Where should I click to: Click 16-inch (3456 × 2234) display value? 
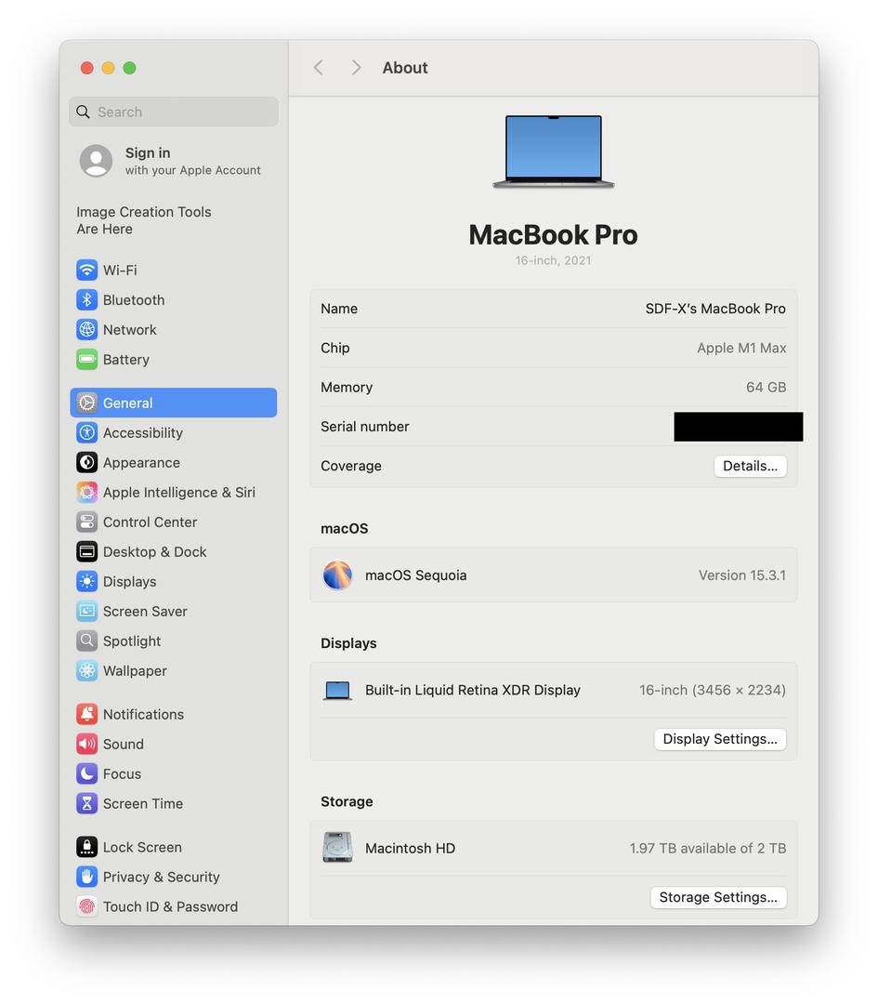pyautogui.click(x=713, y=690)
